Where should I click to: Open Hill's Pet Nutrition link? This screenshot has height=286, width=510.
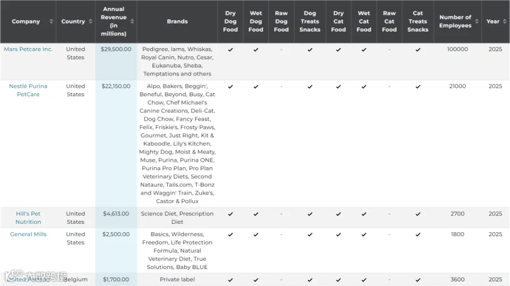coord(28,218)
